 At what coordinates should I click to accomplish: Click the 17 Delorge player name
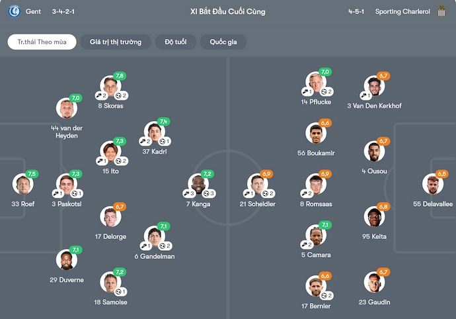pos(110,236)
